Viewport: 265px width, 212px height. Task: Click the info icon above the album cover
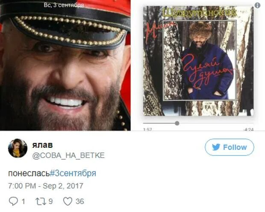[x=257, y=6]
